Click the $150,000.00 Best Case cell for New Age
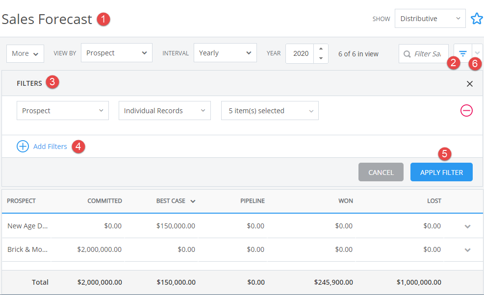 click(176, 226)
